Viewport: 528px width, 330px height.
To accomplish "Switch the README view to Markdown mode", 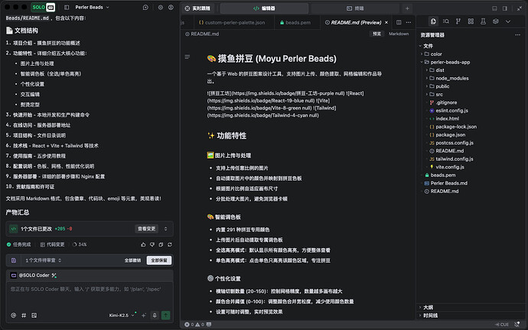I will click(x=399, y=34).
